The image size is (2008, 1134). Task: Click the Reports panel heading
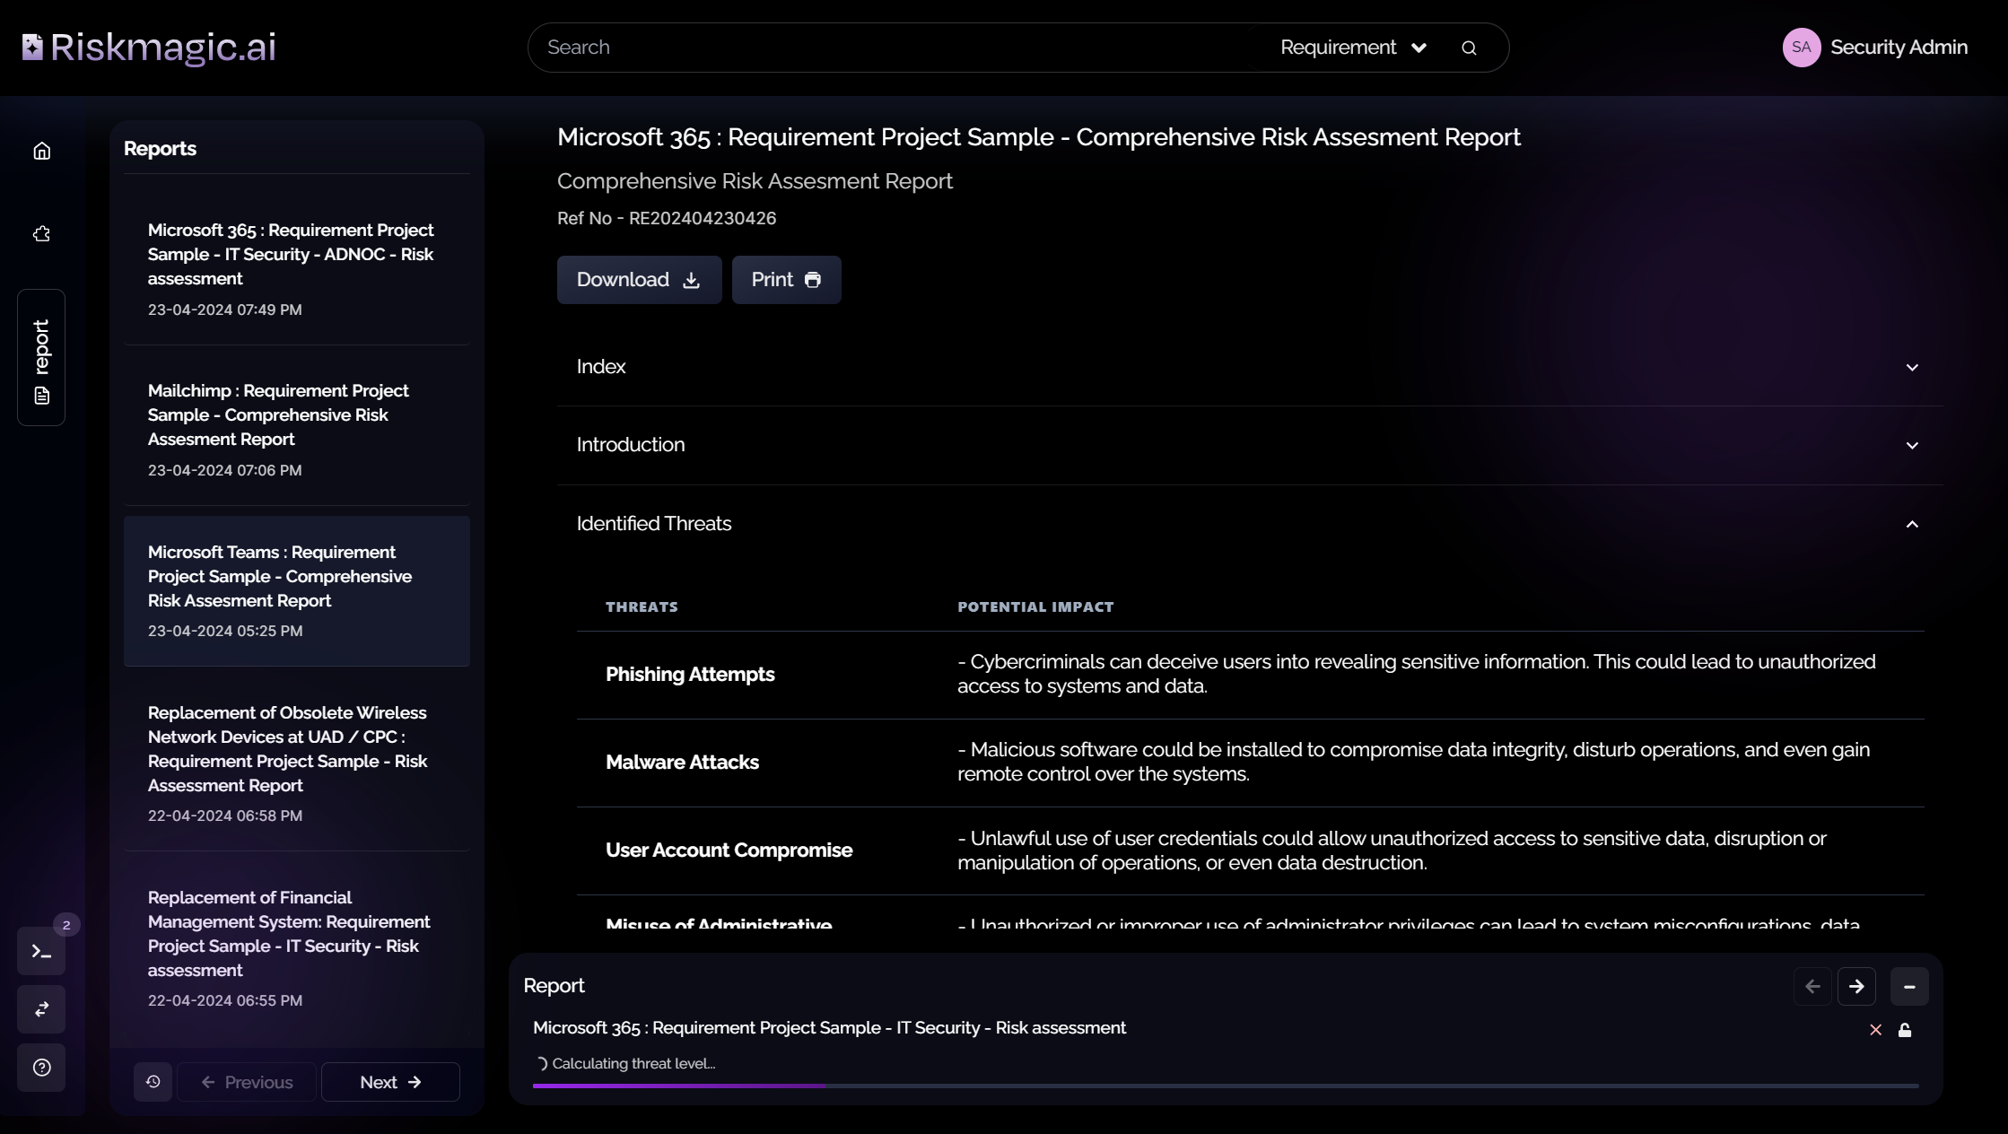160,149
